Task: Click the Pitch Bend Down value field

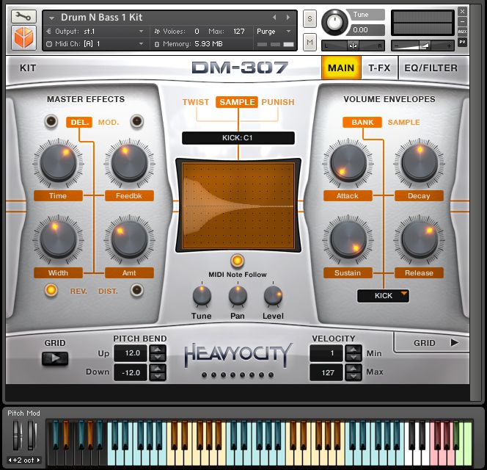Action: point(131,372)
